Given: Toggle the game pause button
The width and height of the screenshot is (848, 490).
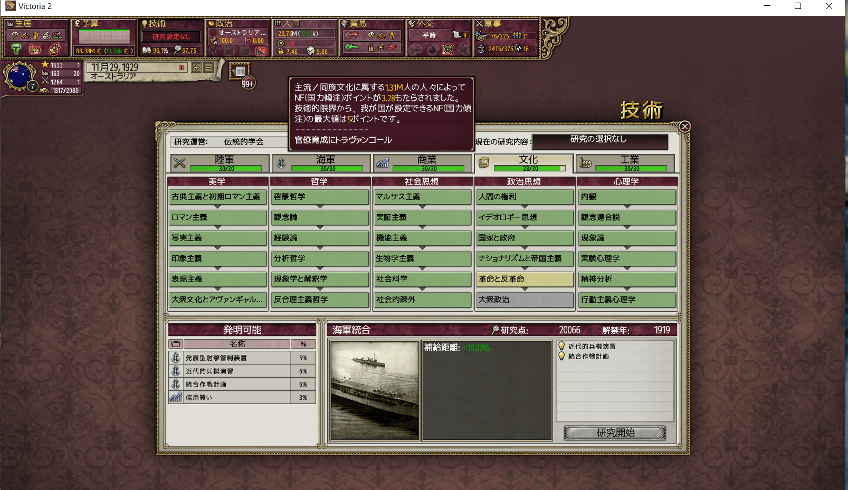Looking at the screenshot, I should point(182,68).
